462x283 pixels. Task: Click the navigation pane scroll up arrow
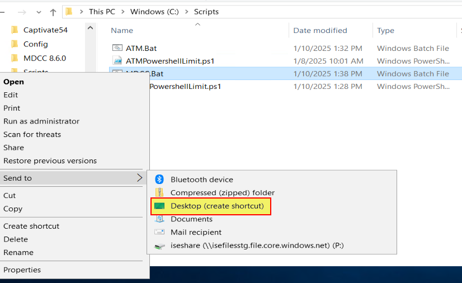tap(91, 28)
